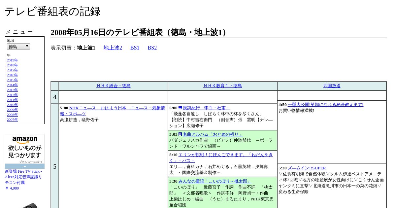Open the ＮＨＫ教育１・徳島 channel header

[x=223, y=86]
